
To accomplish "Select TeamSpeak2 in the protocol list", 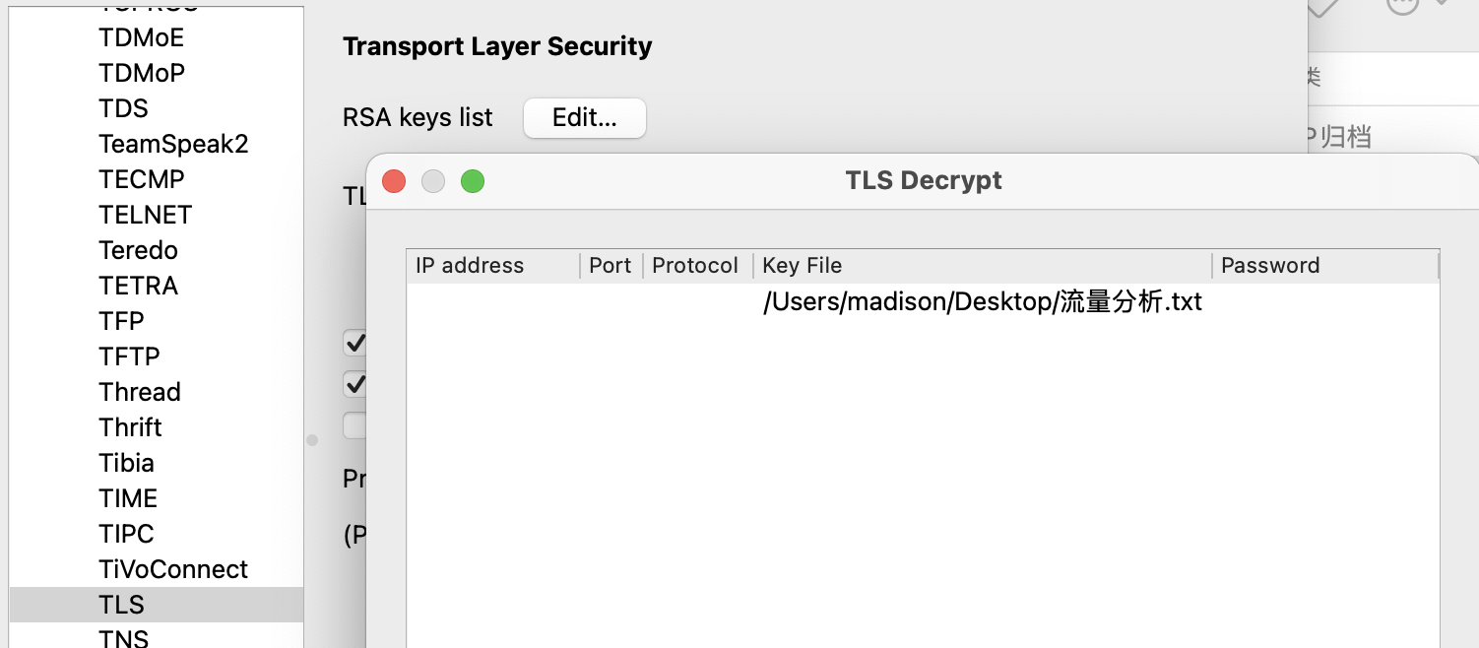I will 173,144.
